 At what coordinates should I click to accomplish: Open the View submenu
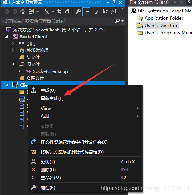tap(85, 108)
